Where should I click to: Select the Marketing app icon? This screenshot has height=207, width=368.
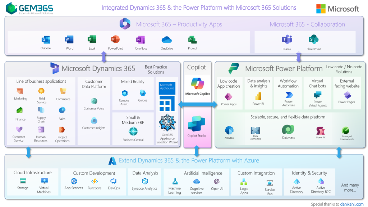click(20, 91)
